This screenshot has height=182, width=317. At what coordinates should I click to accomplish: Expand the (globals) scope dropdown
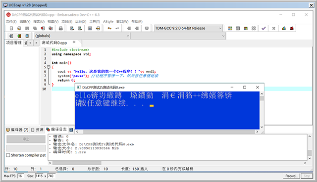coord(82,36)
